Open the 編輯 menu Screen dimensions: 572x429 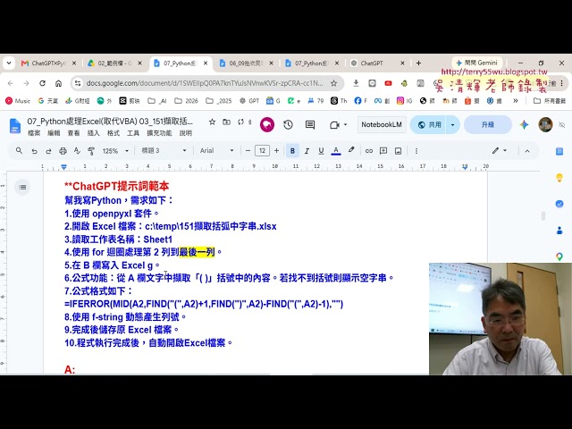[x=54, y=133]
